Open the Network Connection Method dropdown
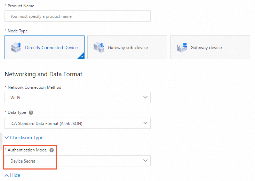Image resolution: width=255 pixels, height=181 pixels. pyautogui.click(x=78, y=98)
